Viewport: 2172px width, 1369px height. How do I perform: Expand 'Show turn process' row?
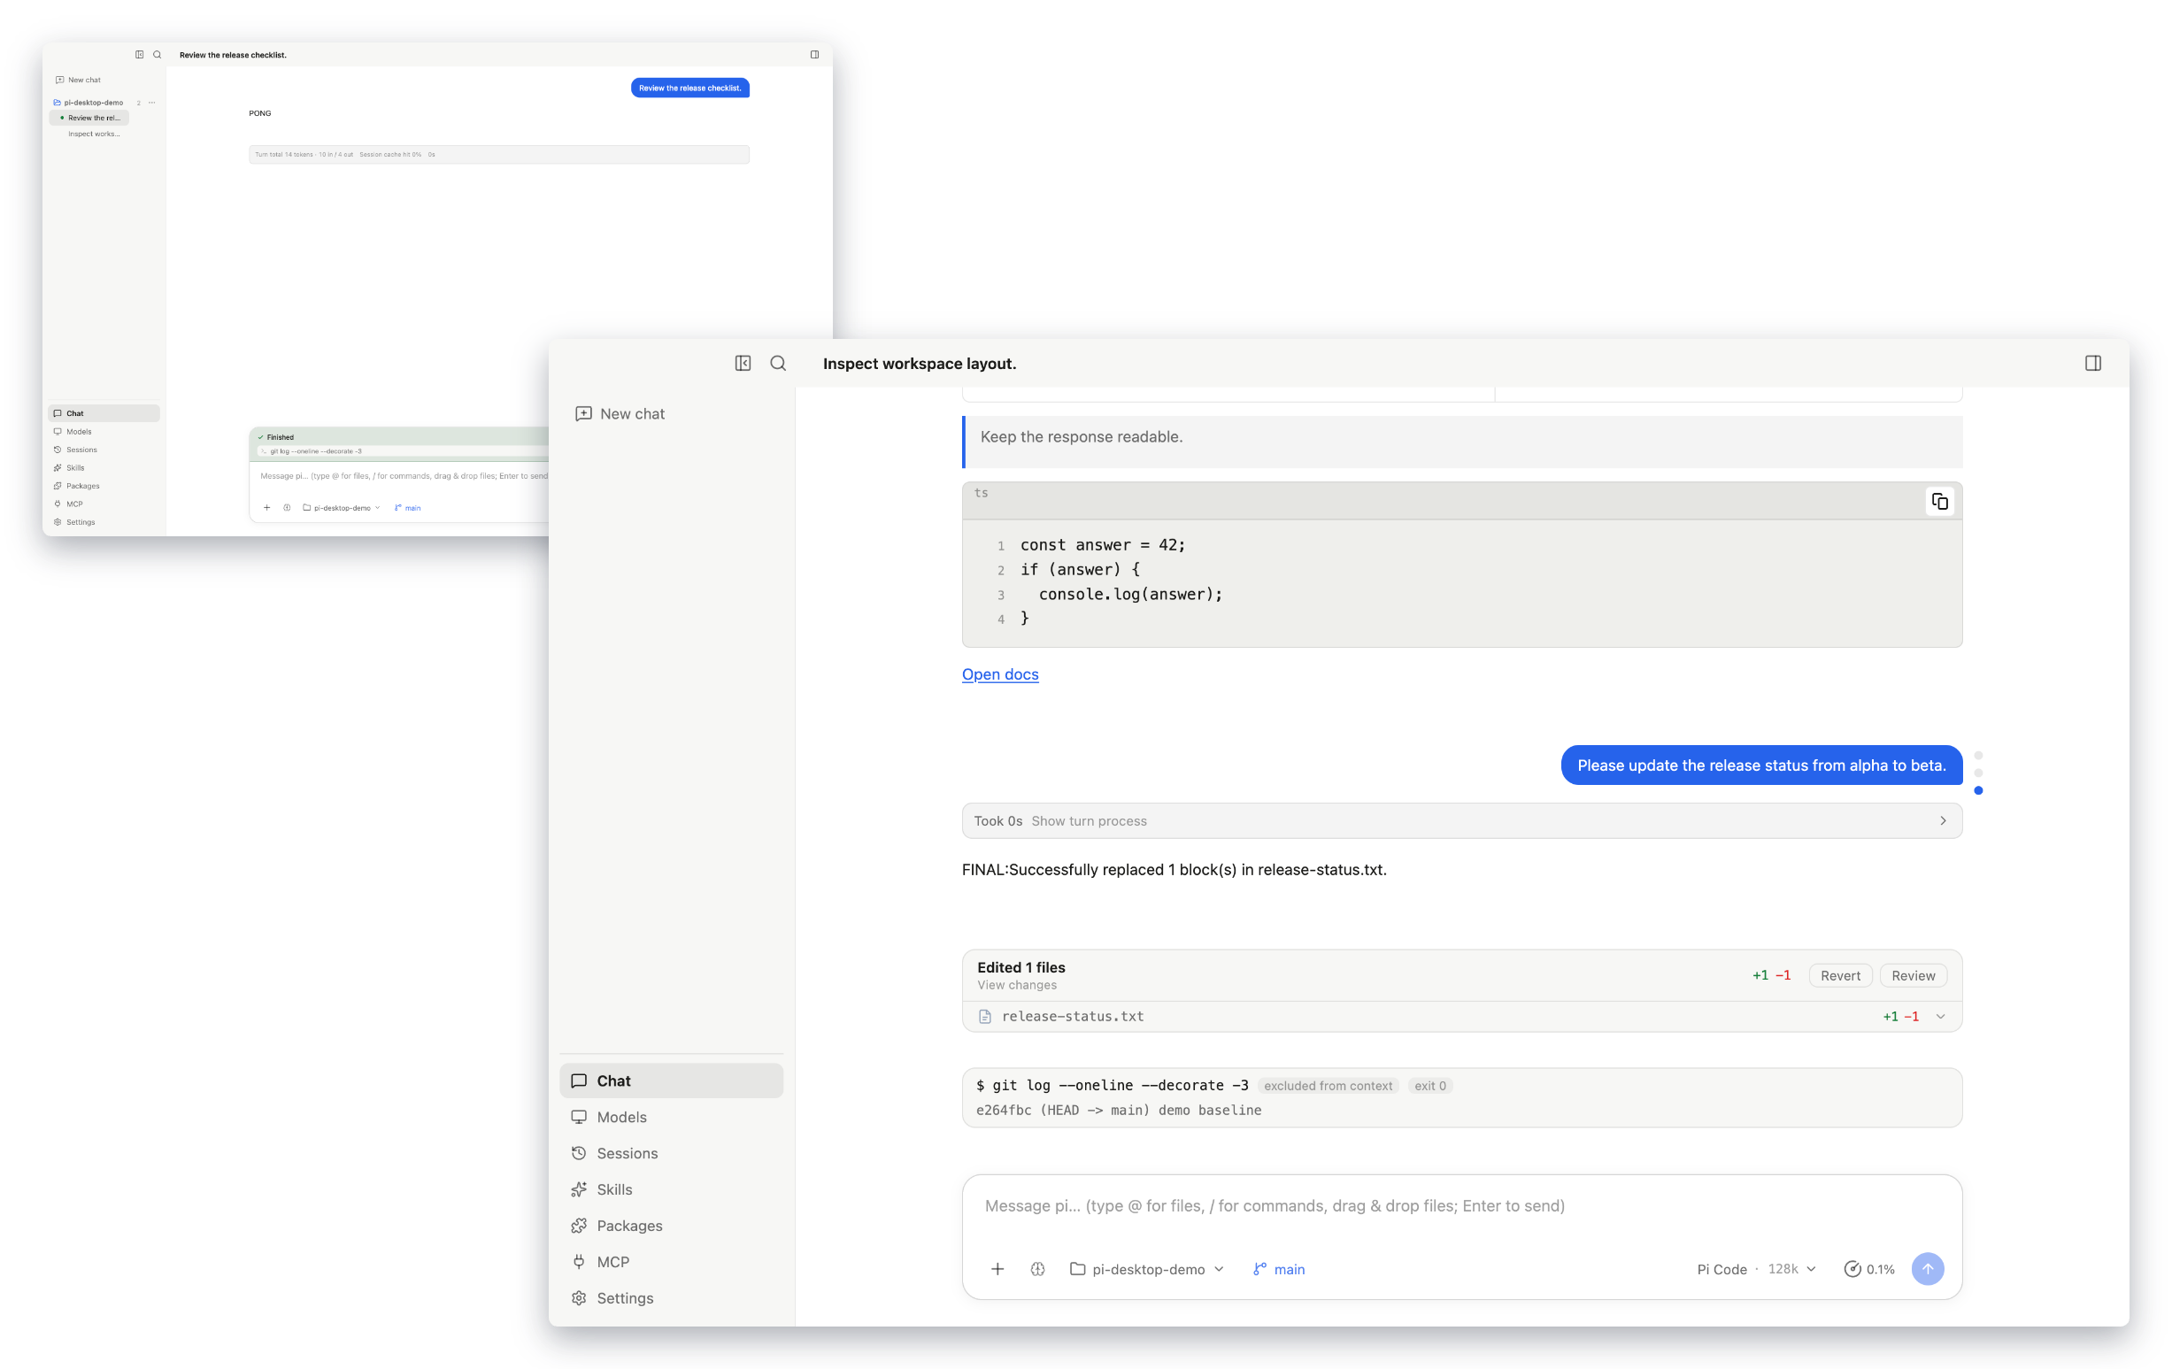(x=1461, y=820)
